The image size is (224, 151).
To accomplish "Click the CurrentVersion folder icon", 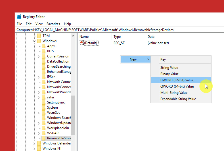I will point(43,56).
